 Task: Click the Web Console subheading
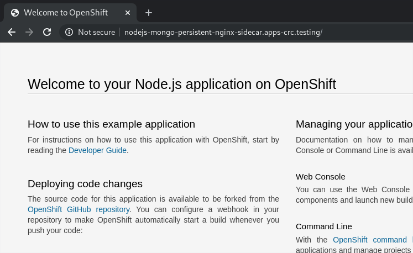320,177
